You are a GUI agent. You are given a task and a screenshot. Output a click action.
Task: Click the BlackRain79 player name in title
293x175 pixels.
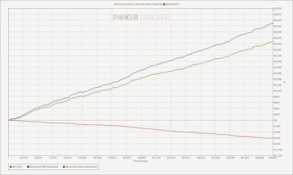(x=172, y=4)
